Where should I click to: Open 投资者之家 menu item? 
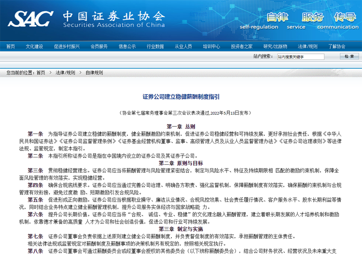pos(241,46)
